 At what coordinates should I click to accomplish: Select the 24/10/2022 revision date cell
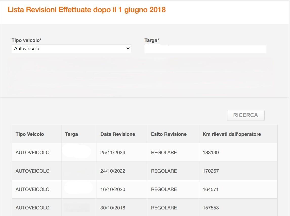113,171
